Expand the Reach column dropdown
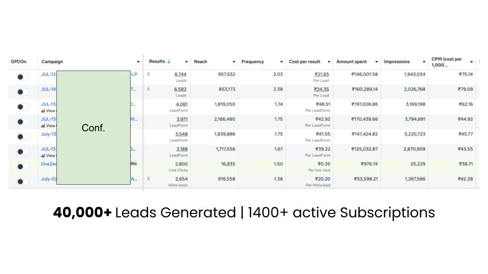Image resolution: width=488 pixels, height=274 pixels. 234,62
